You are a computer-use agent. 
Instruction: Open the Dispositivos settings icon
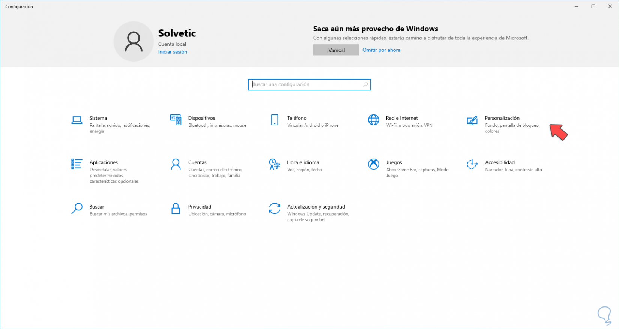pos(176,120)
